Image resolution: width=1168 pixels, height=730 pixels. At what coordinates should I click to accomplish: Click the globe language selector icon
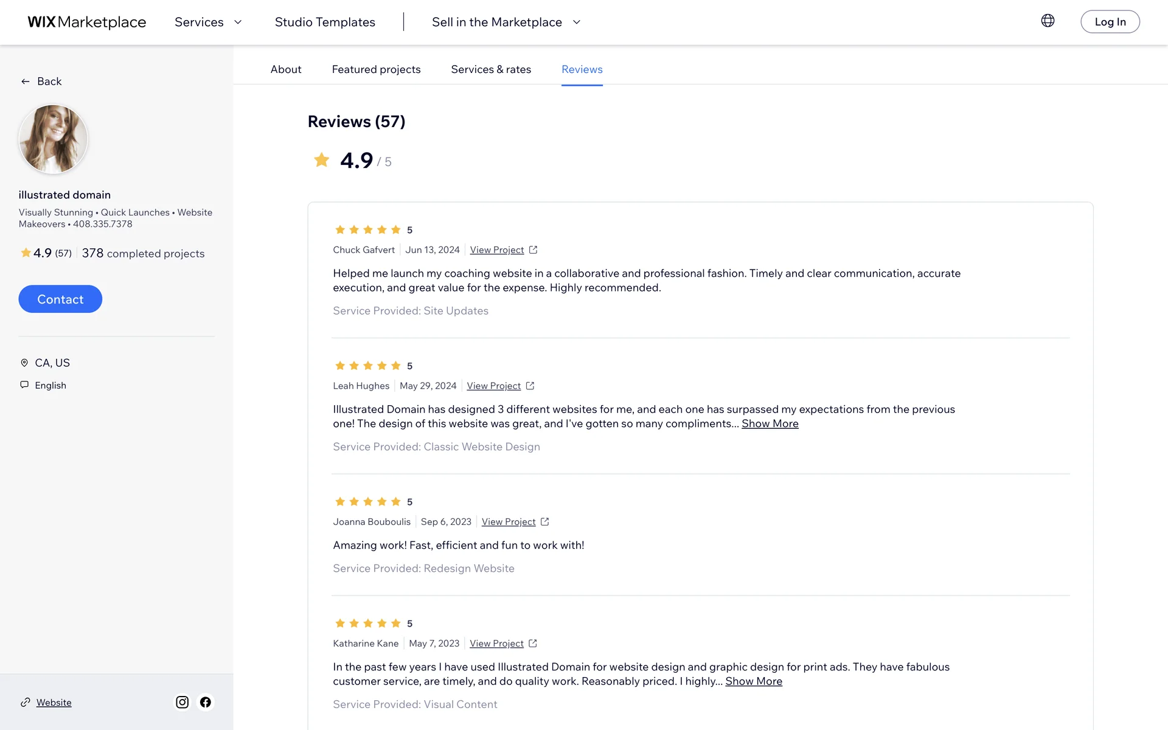(x=1048, y=21)
